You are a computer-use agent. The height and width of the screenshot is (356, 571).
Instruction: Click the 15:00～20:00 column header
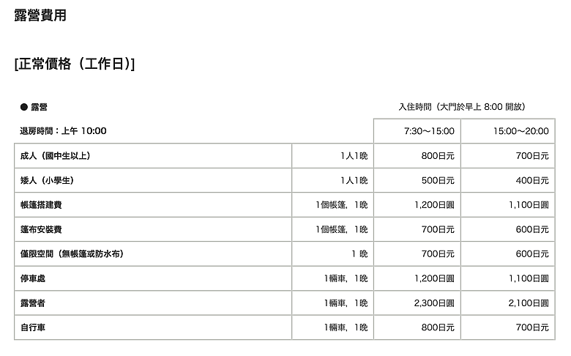pos(520,131)
